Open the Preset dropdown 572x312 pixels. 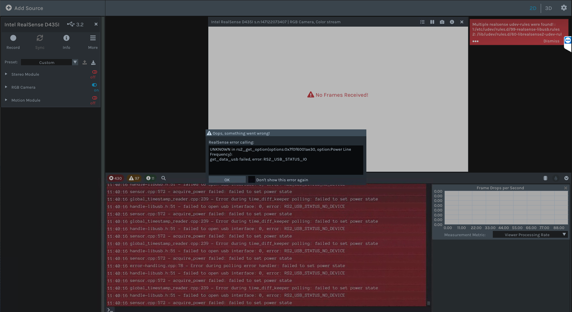[75, 62]
